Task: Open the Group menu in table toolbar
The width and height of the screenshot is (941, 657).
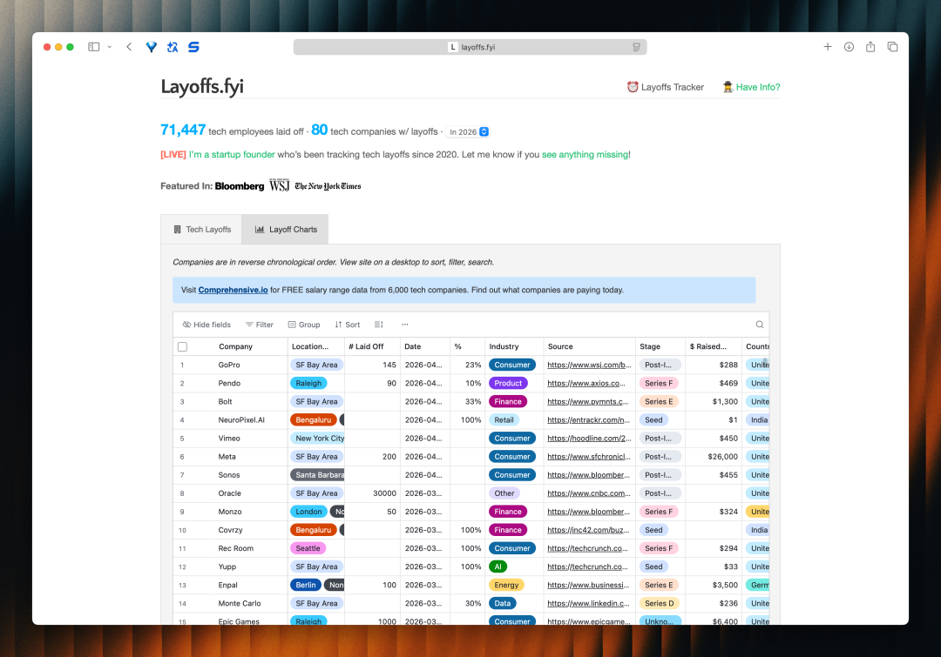Action: 304,325
